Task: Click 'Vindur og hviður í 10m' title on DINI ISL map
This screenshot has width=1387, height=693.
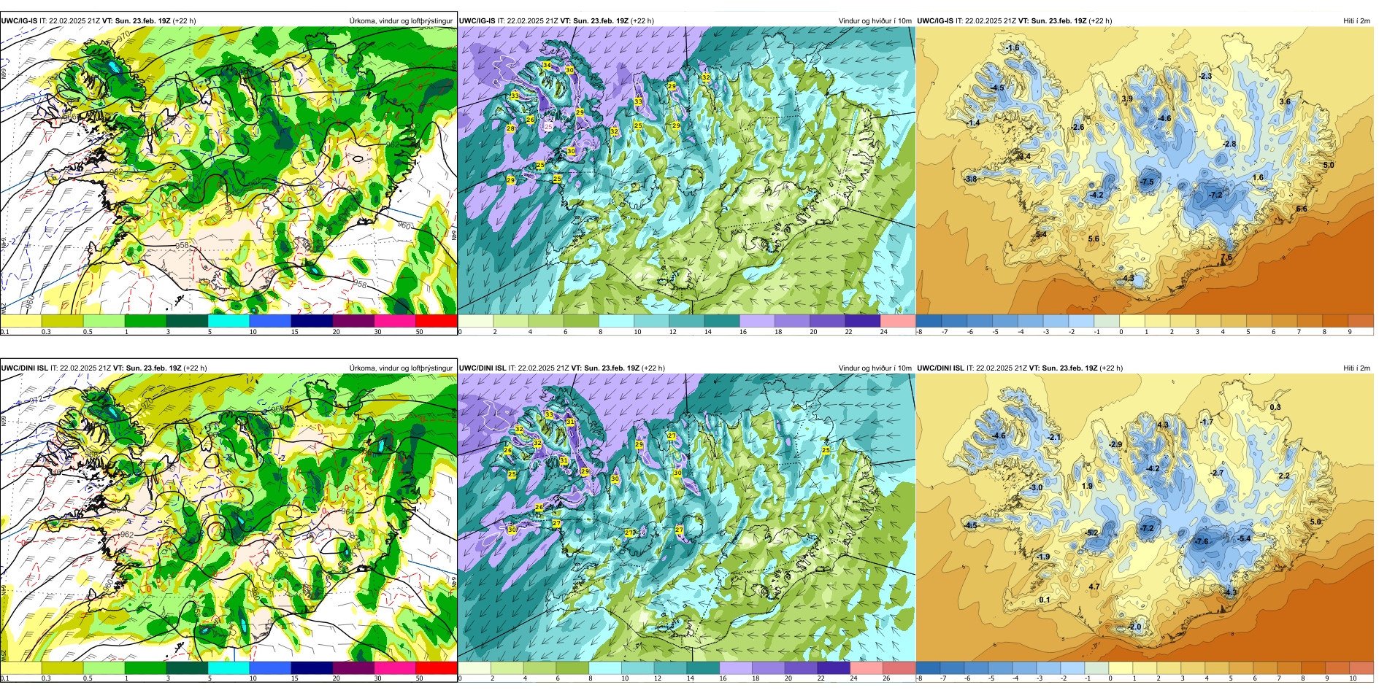Action: [x=875, y=368]
